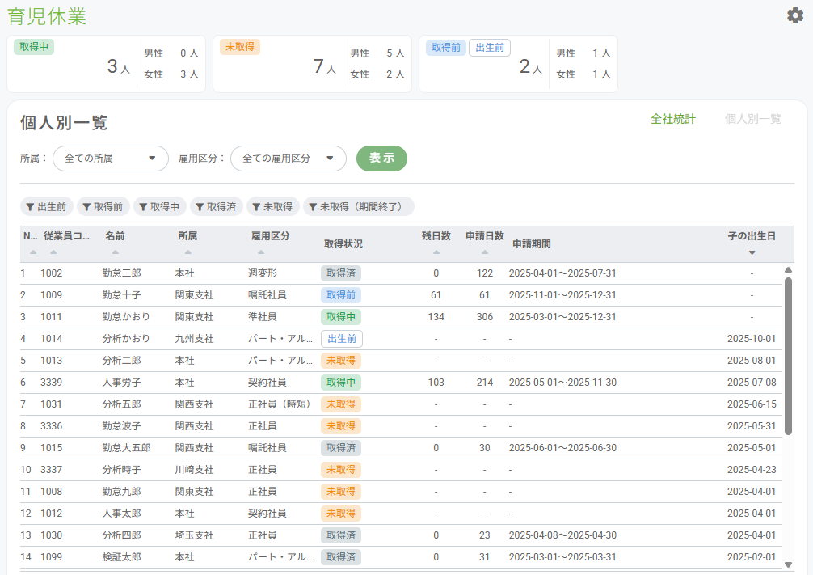Click birth date 2025-10-01
Image resolution: width=813 pixels, height=575 pixels.
(x=752, y=338)
